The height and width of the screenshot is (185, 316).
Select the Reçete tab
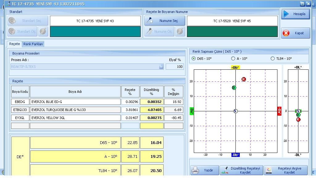[x=14, y=44]
